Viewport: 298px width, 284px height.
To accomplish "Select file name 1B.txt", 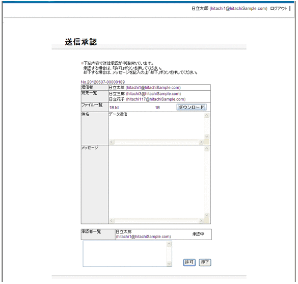I will point(114,108).
